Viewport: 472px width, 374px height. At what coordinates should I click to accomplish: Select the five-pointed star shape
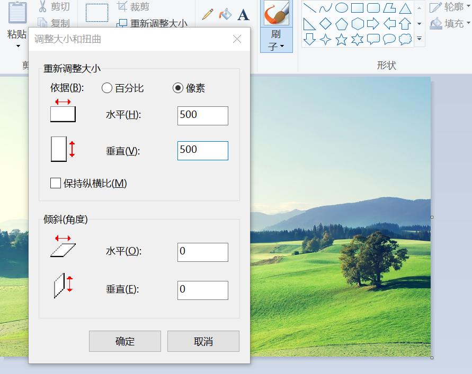[342, 39]
